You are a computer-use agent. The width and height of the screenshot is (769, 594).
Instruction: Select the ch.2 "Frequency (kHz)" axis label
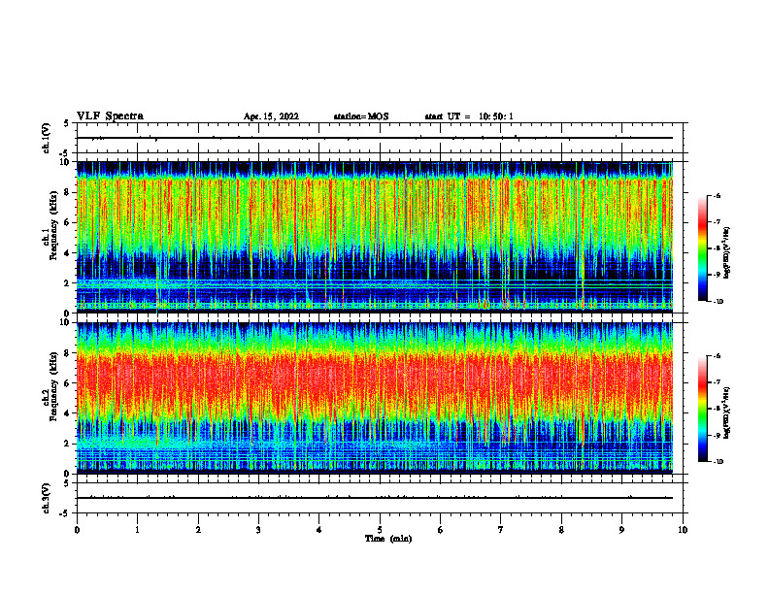[53, 386]
